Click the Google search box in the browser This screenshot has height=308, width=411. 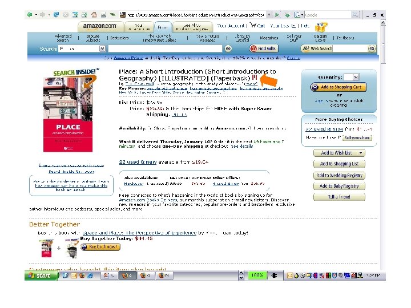[328, 15]
